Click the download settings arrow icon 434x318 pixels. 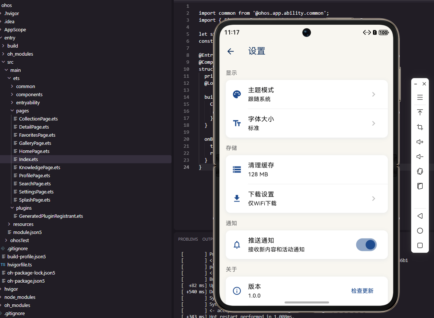374,198
